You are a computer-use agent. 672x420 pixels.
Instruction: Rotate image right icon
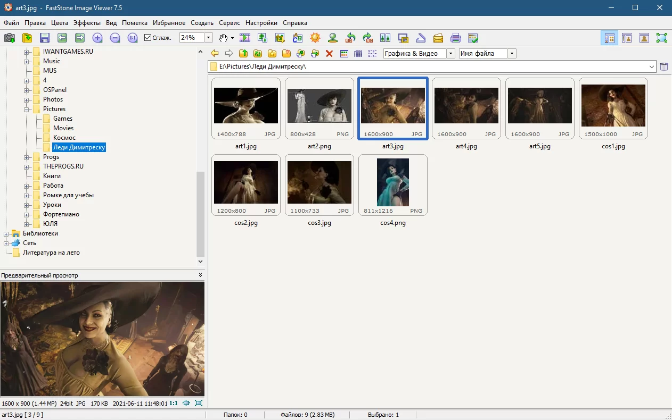368,38
